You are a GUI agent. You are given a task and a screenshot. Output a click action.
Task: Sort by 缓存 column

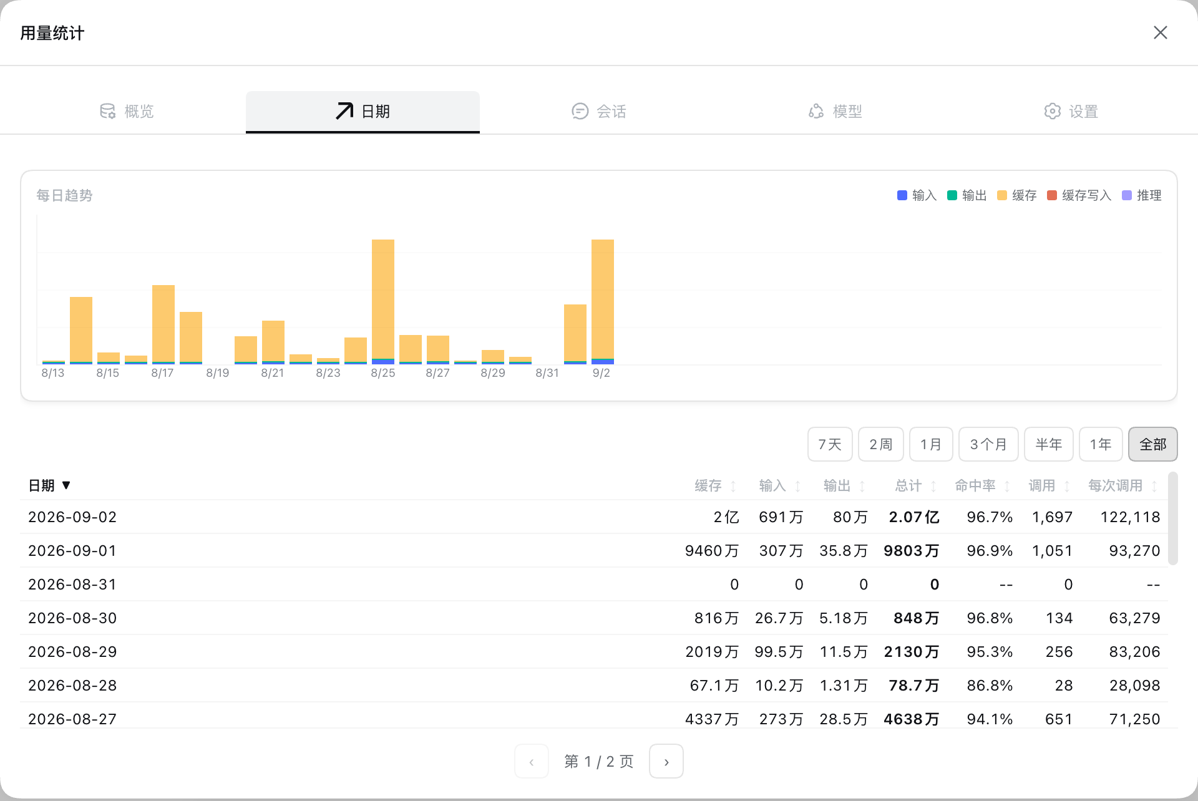tap(716, 485)
